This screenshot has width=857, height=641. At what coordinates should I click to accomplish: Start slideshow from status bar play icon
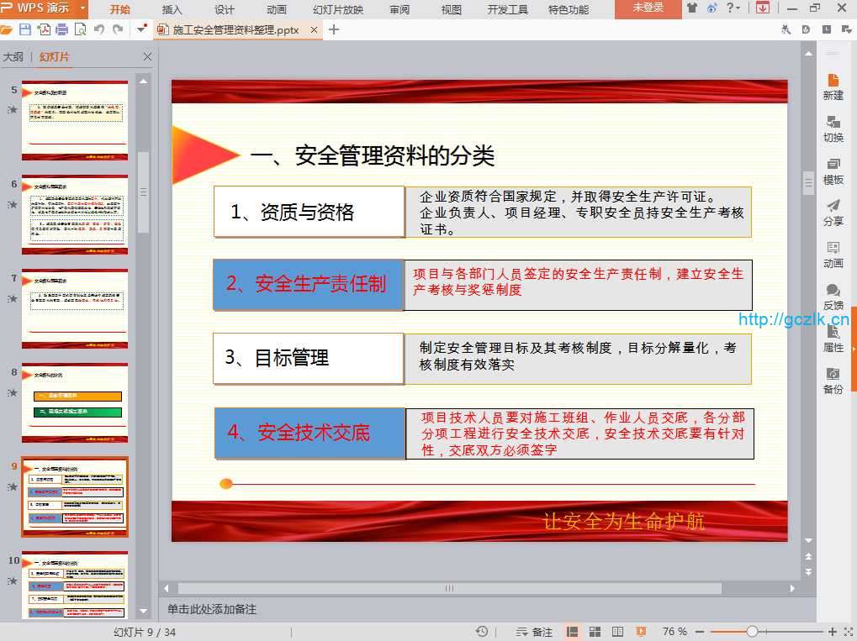641,632
